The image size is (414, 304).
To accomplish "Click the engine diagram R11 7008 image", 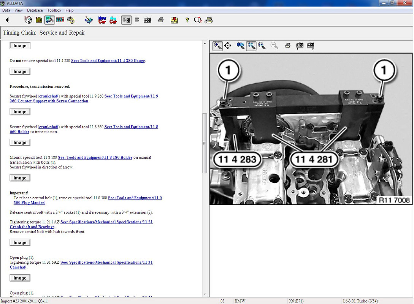I will pyautogui.click(x=311, y=129).
